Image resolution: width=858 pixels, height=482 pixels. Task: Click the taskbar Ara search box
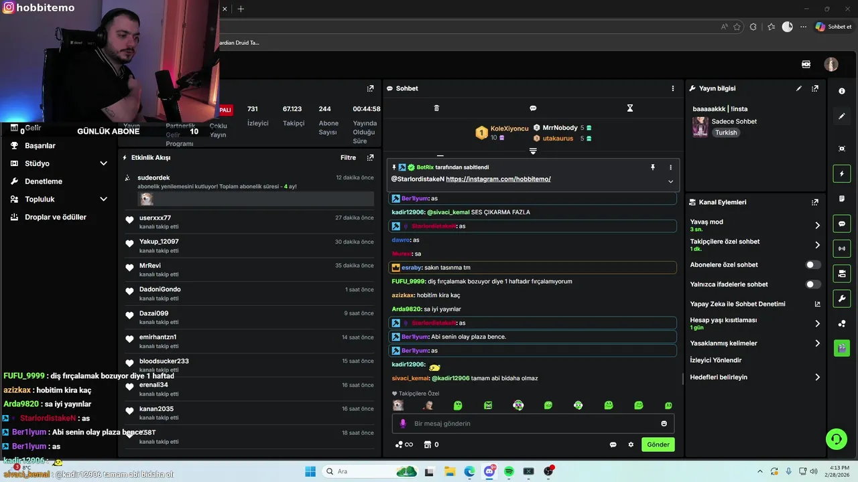[370, 471]
